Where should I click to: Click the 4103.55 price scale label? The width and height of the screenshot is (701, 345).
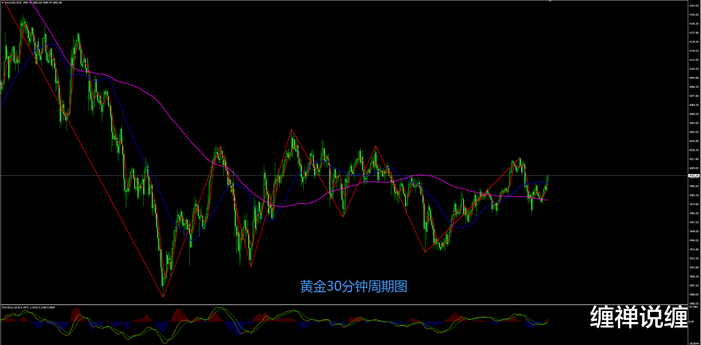click(694, 69)
